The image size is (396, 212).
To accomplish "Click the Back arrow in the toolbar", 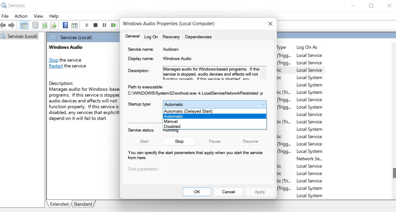I will click(x=3, y=25).
